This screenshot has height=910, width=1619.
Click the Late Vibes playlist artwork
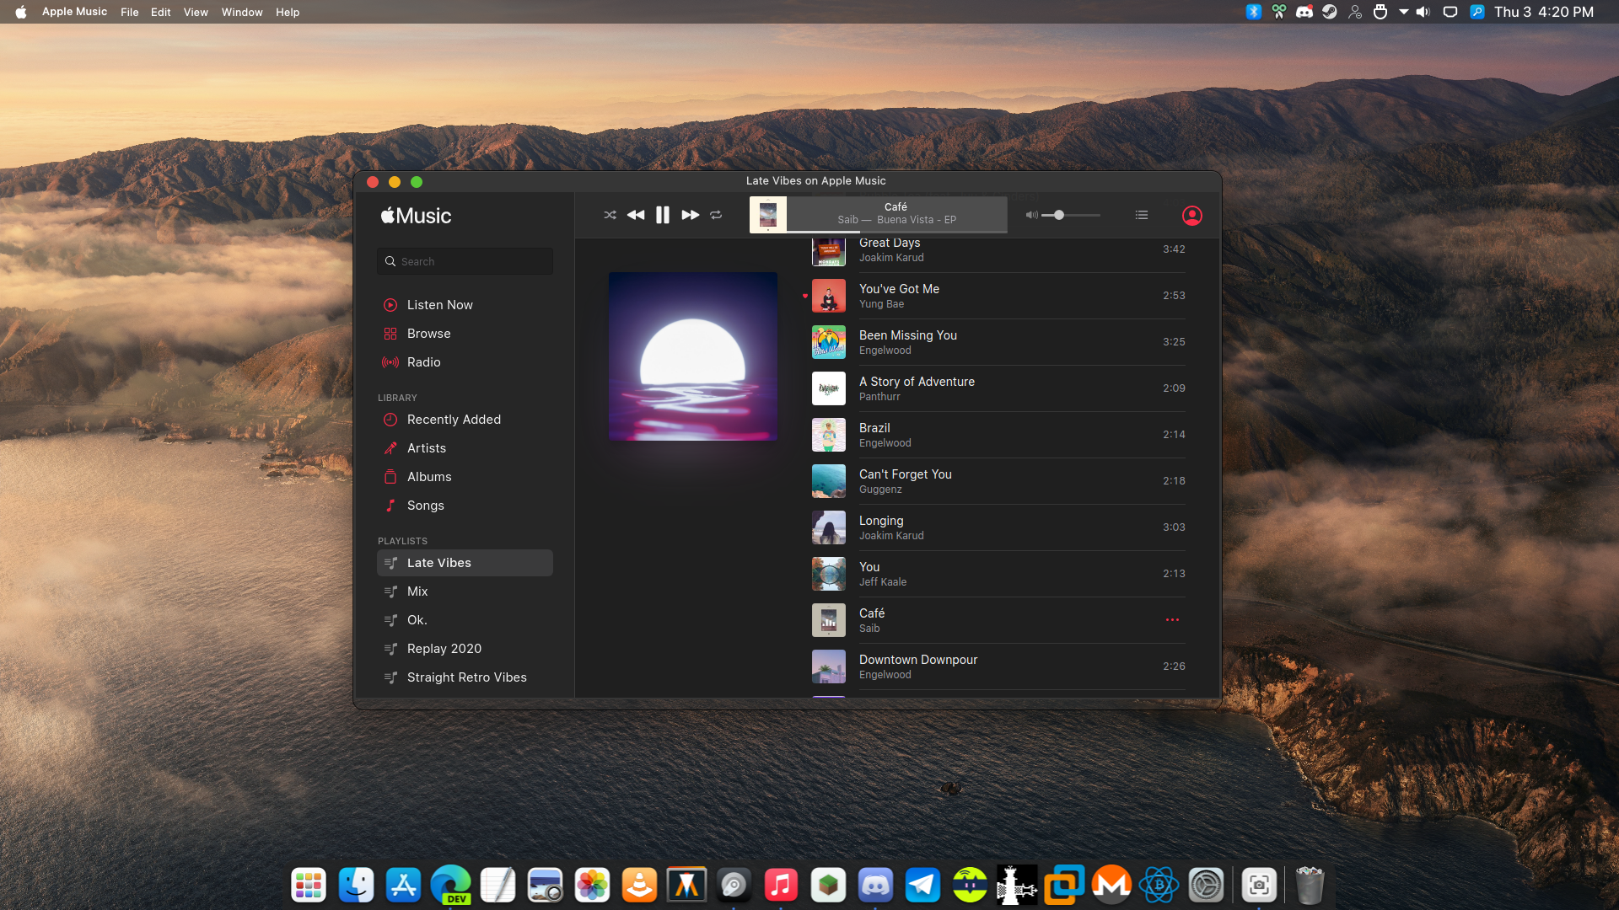693,356
